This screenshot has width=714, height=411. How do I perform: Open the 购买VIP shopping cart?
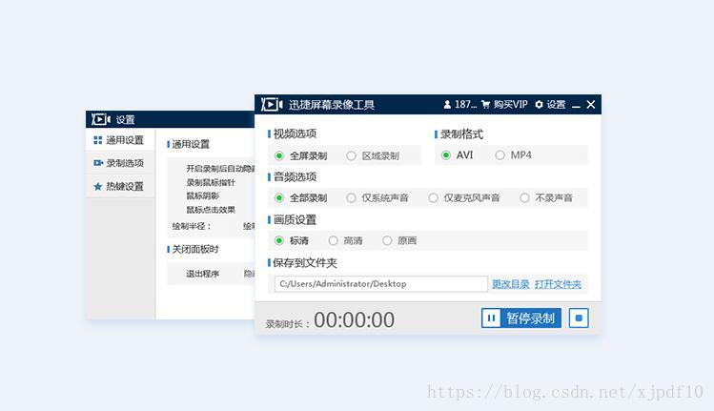(504, 105)
